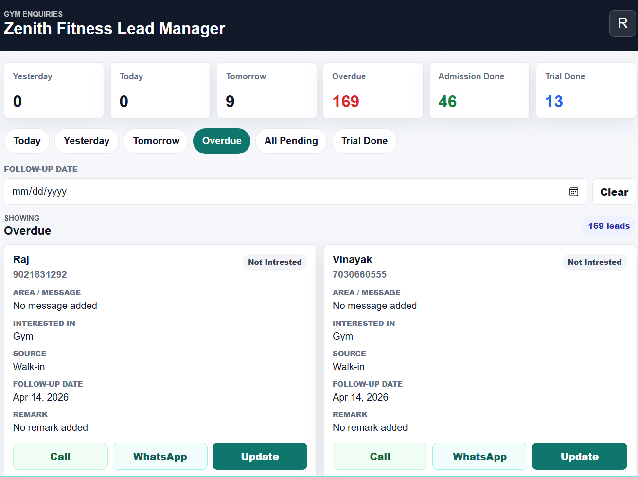Message Raj on WhatsApp
Viewport: 638px width, 477px height.
pos(160,457)
